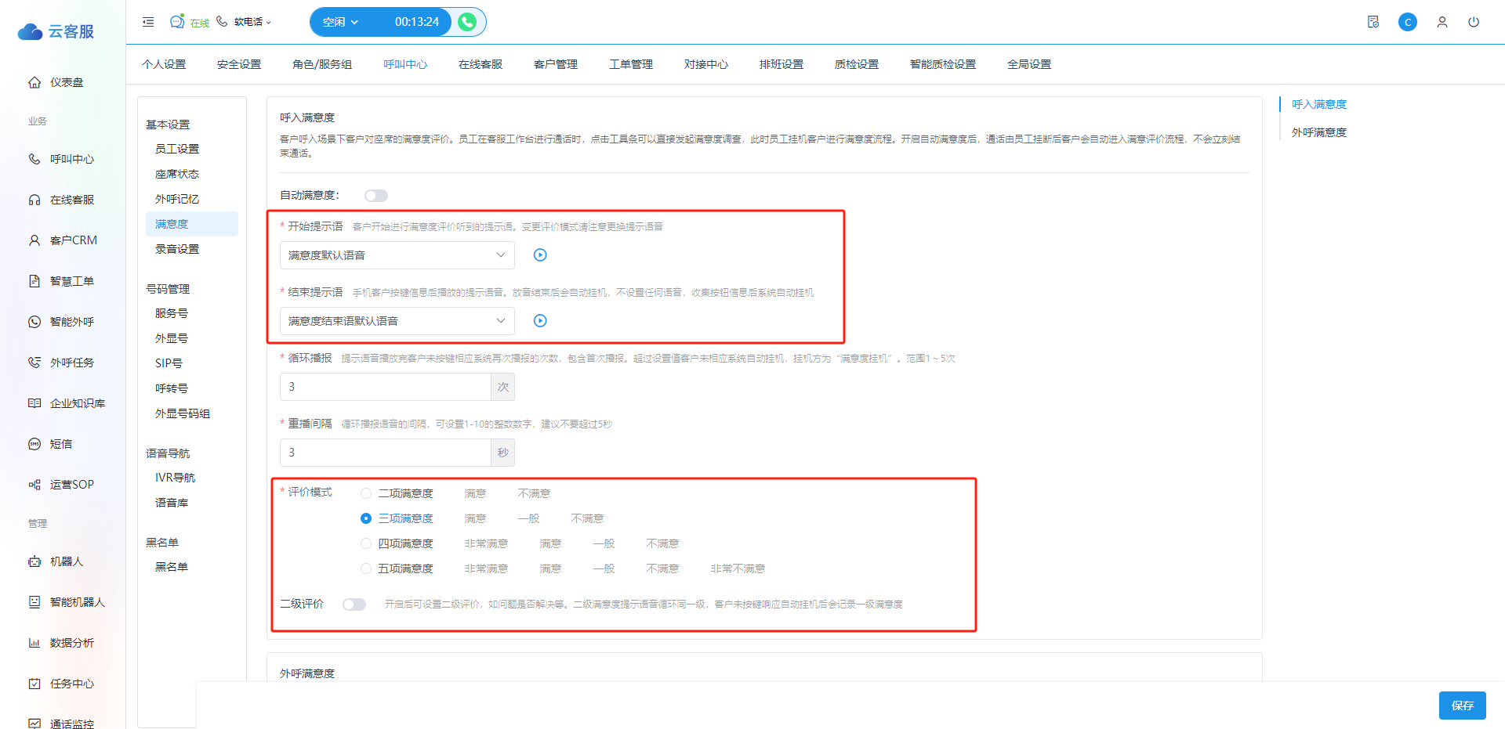This screenshot has width=1505, height=729.
Task: Switch to 角色/服务组 tab
Action: [322, 64]
